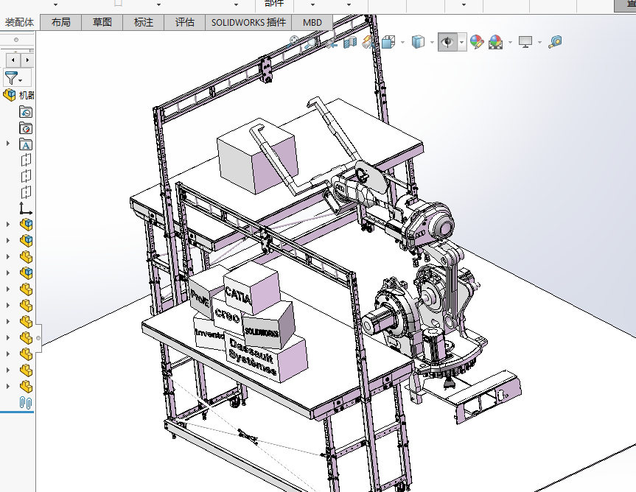The width and height of the screenshot is (636, 492).
Task: Open the Mates paperclip folder icon
Action: (26, 402)
